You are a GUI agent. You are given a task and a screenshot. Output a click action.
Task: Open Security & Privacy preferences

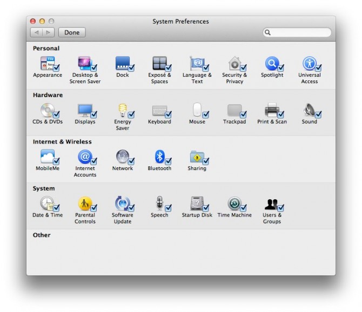[x=233, y=63]
